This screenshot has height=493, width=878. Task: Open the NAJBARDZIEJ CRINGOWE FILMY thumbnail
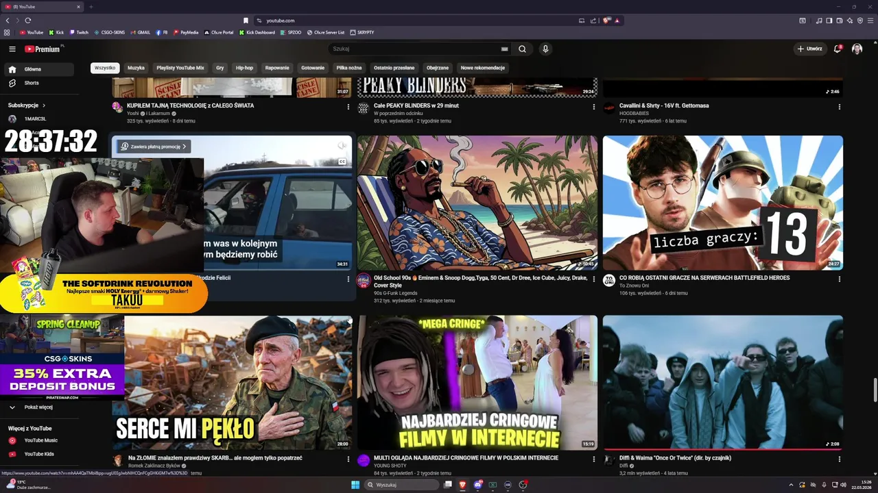coord(477,383)
